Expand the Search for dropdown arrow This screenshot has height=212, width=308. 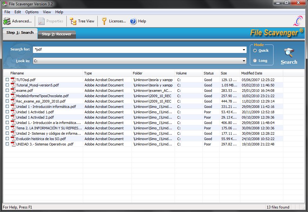pyautogui.click(x=244, y=50)
